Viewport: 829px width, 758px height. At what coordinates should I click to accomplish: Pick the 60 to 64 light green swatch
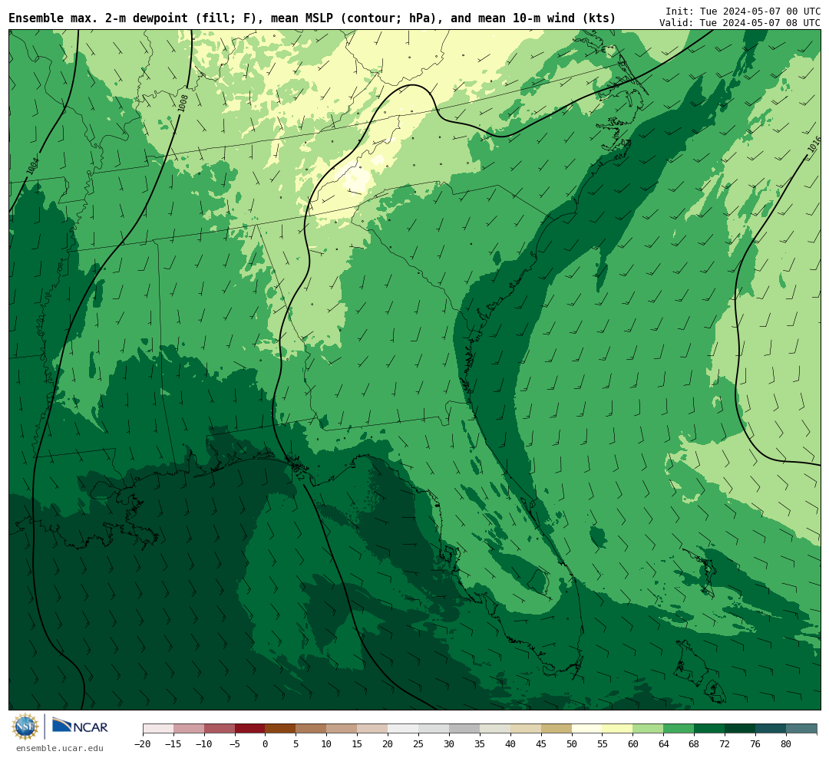(648, 729)
